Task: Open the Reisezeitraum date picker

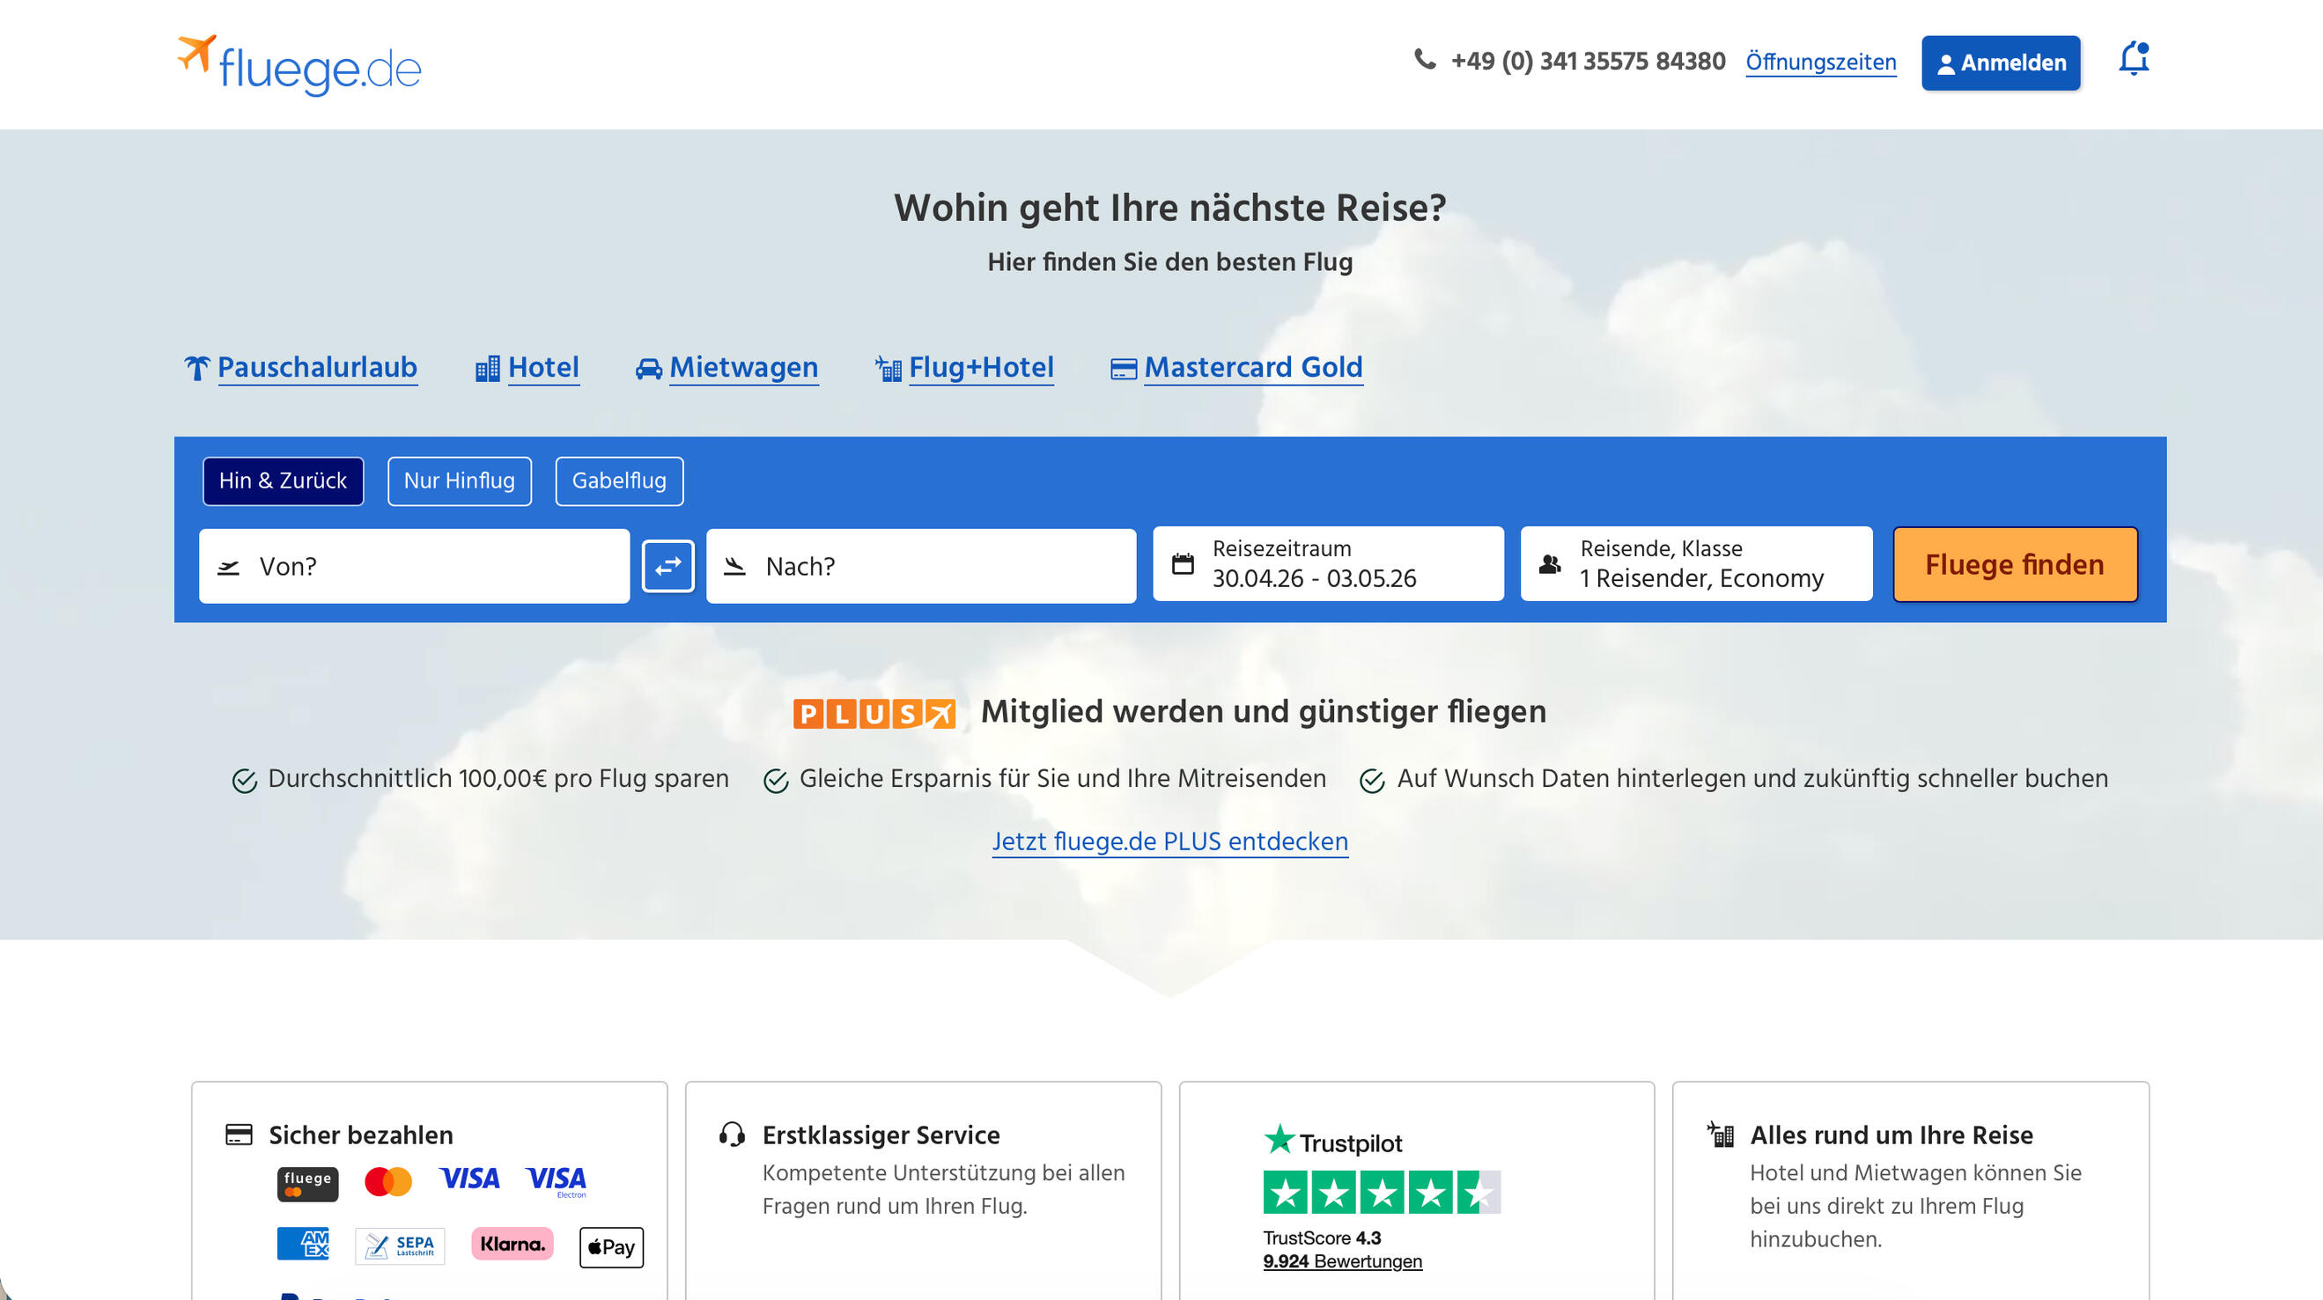Action: click(x=1327, y=563)
